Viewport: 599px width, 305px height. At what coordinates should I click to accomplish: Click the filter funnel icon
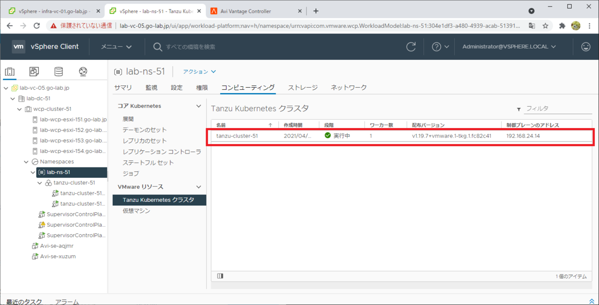tap(519, 109)
